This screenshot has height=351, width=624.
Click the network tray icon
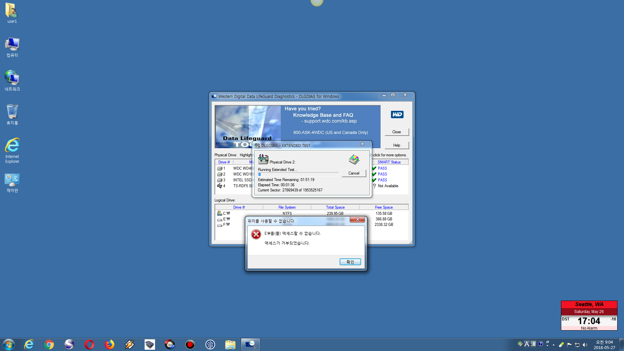(577, 345)
